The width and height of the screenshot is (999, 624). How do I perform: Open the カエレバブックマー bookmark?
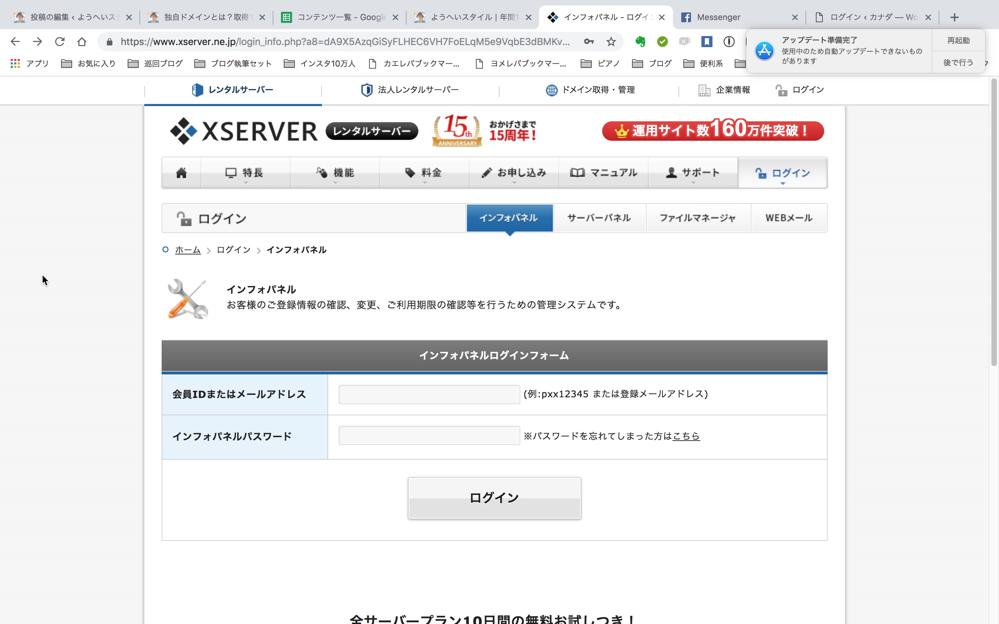click(x=414, y=63)
